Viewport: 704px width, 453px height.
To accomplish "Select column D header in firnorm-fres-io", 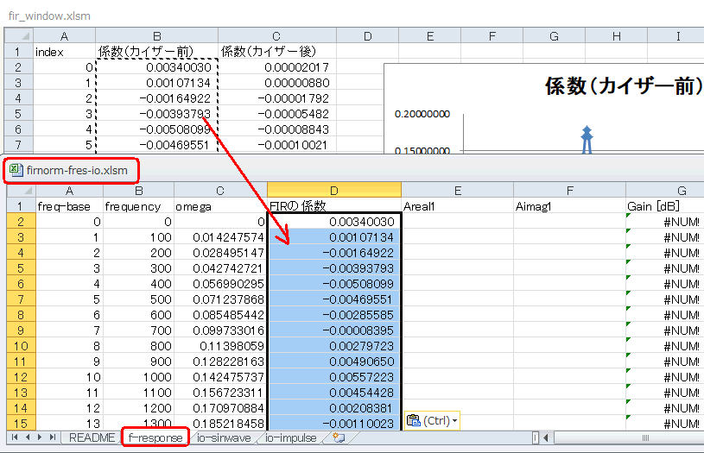I will [x=334, y=190].
